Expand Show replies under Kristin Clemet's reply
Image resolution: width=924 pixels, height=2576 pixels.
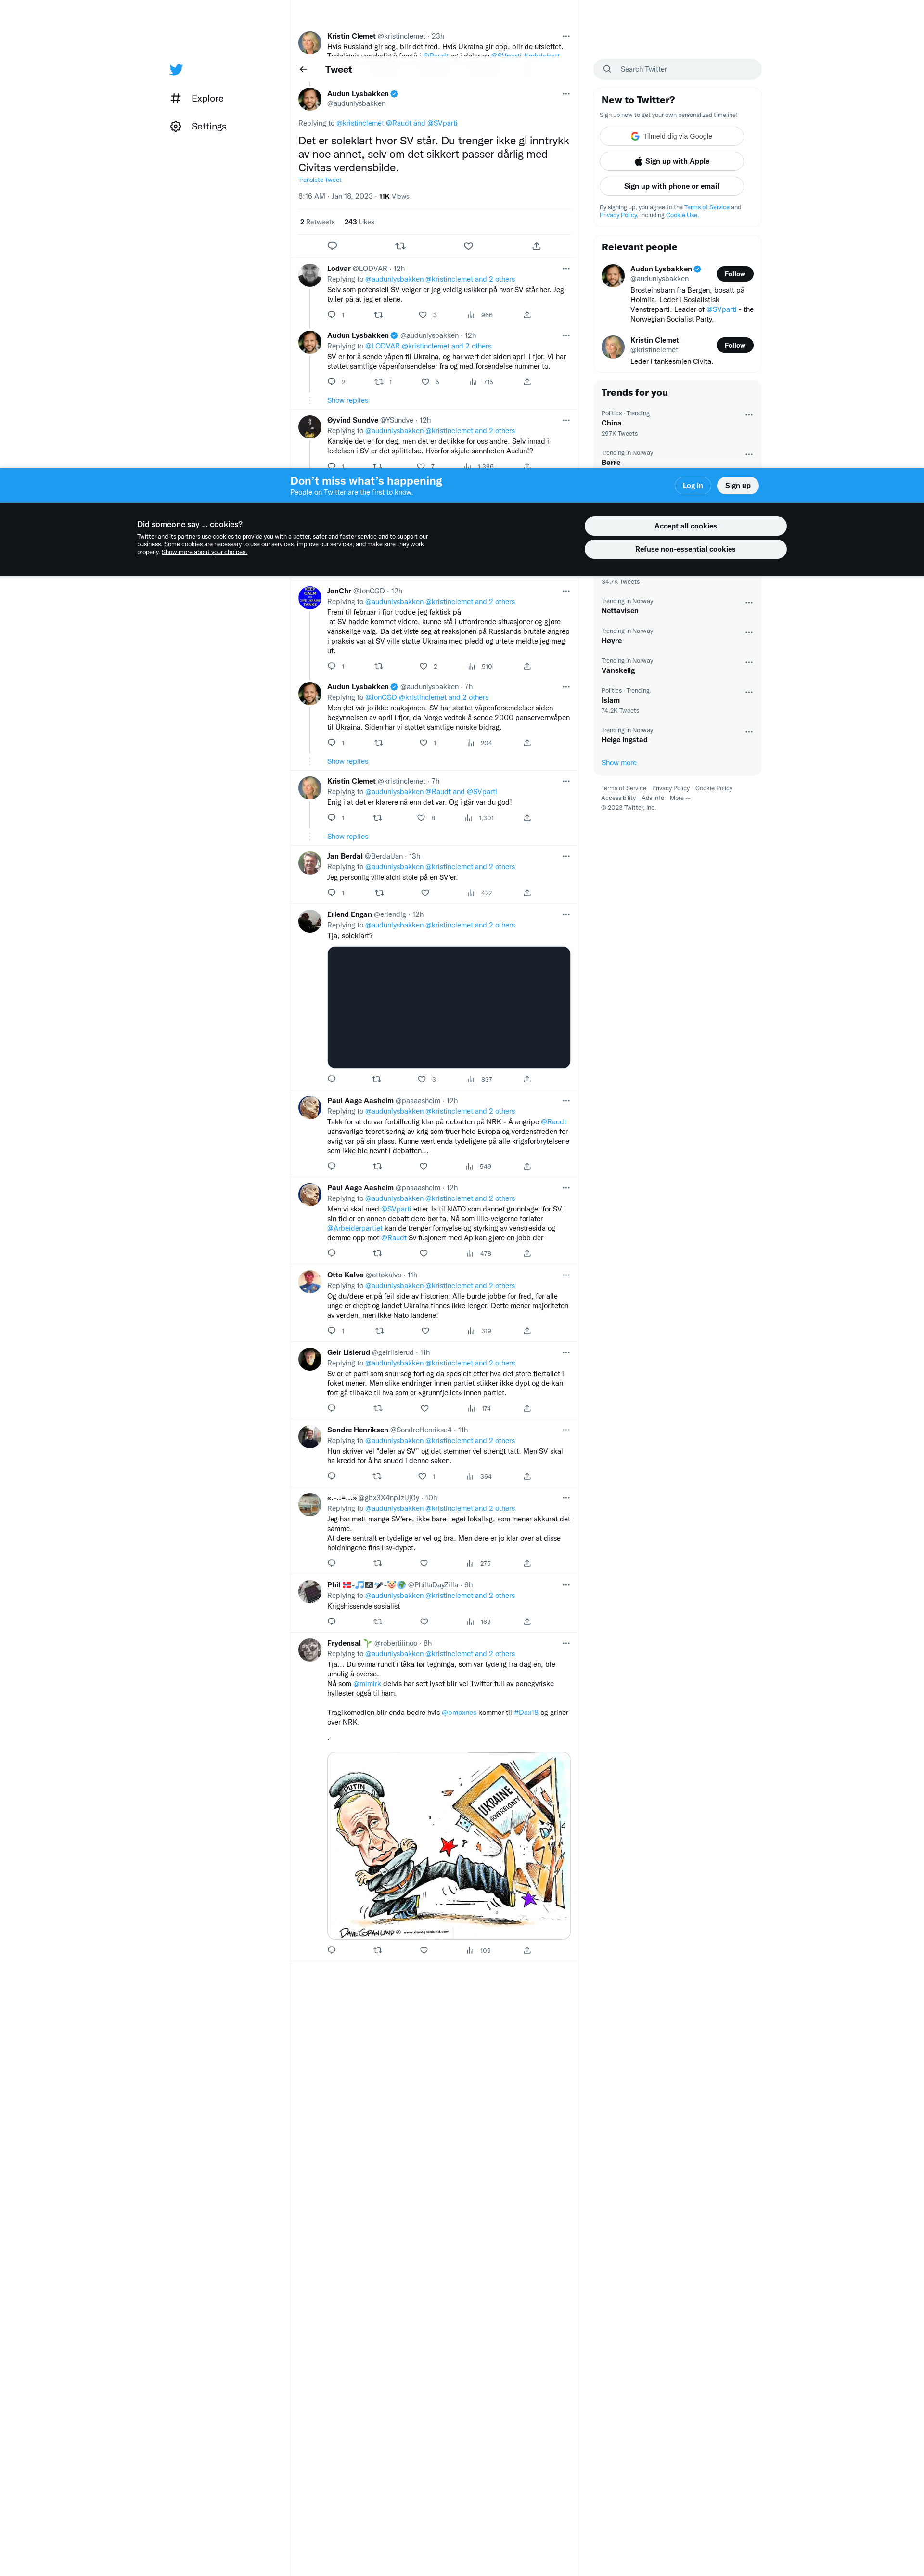pyautogui.click(x=347, y=837)
